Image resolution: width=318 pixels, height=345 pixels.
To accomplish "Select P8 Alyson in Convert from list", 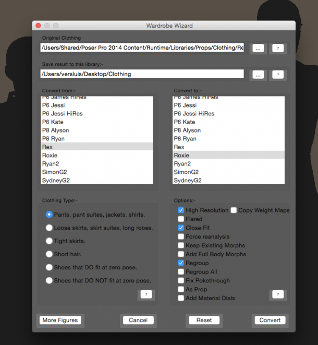I will point(96,130).
